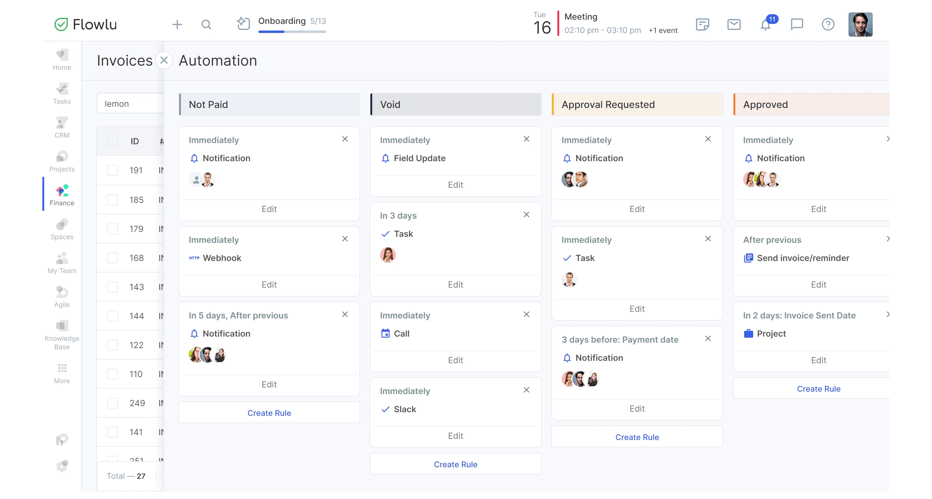932x499 pixels.
Task: Click the plus quick-add icon
Action: (x=177, y=24)
